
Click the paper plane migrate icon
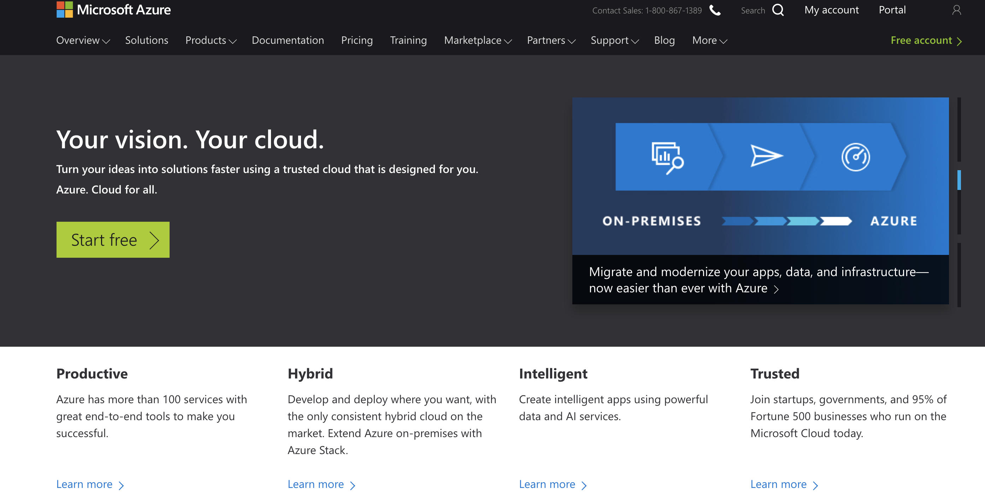click(x=766, y=156)
